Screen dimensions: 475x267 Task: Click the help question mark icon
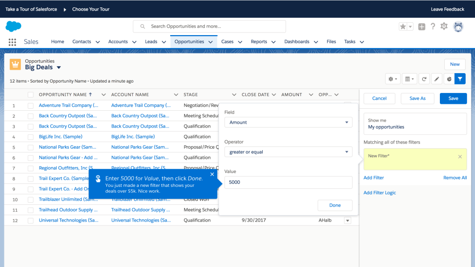click(433, 26)
